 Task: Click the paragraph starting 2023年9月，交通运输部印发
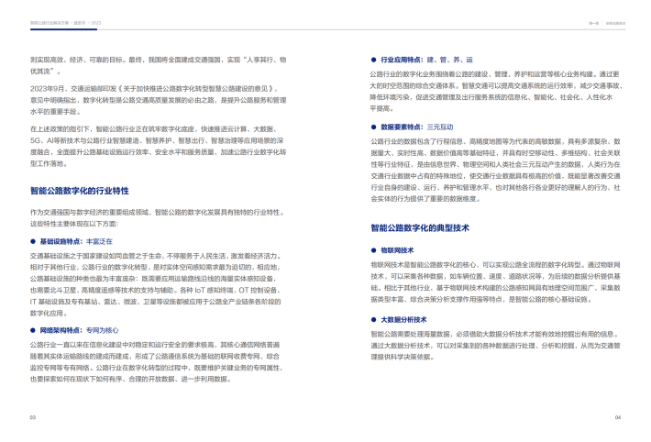click(x=159, y=100)
